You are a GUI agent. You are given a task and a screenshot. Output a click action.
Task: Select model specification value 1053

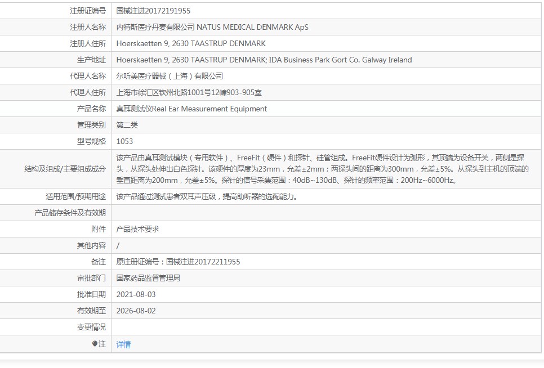tap(124, 141)
